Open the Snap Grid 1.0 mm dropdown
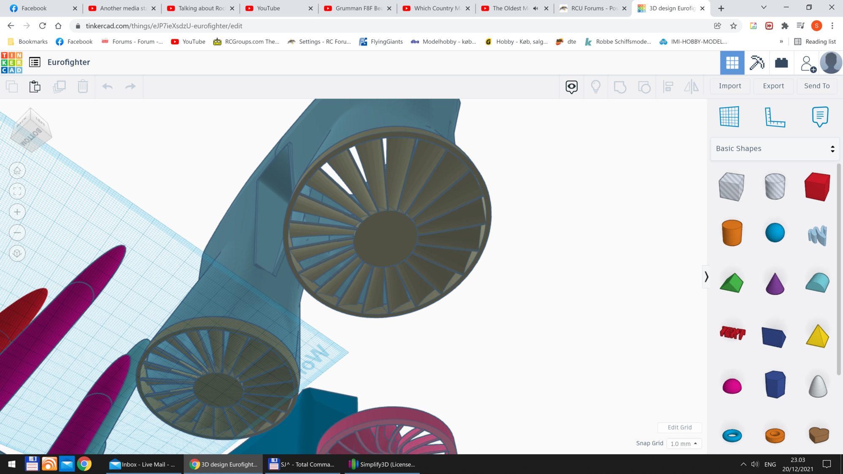This screenshot has height=474, width=843. coord(684,443)
